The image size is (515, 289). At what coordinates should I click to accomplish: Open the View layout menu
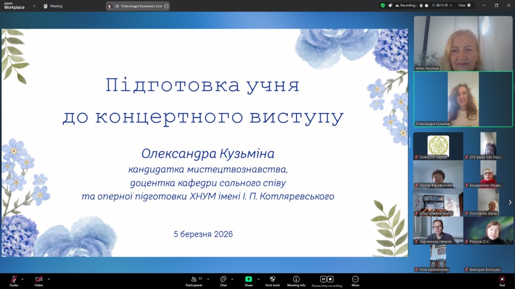[465, 5]
